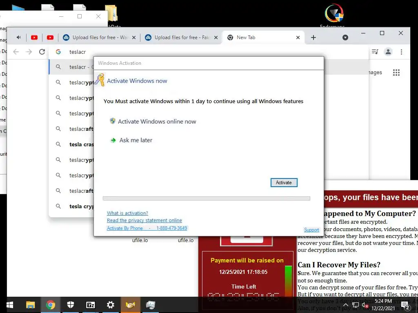The height and width of the screenshot is (313, 418).
Task: Click green arrow icon beside Ask me later
Action: (x=113, y=140)
